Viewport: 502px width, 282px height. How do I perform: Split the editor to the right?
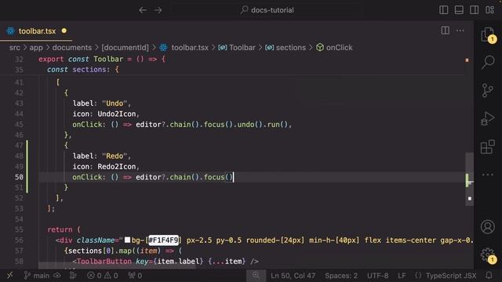coord(445,31)
